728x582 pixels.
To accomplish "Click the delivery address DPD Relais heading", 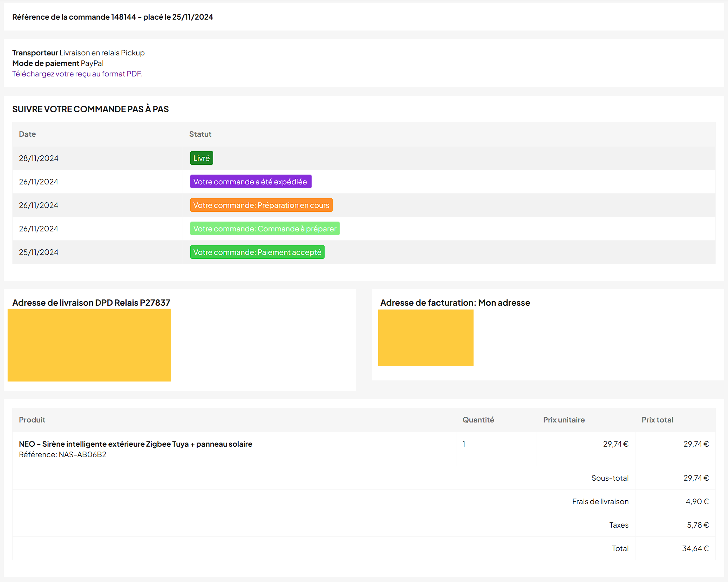I will pyautogui.click(x=91, y=303).
